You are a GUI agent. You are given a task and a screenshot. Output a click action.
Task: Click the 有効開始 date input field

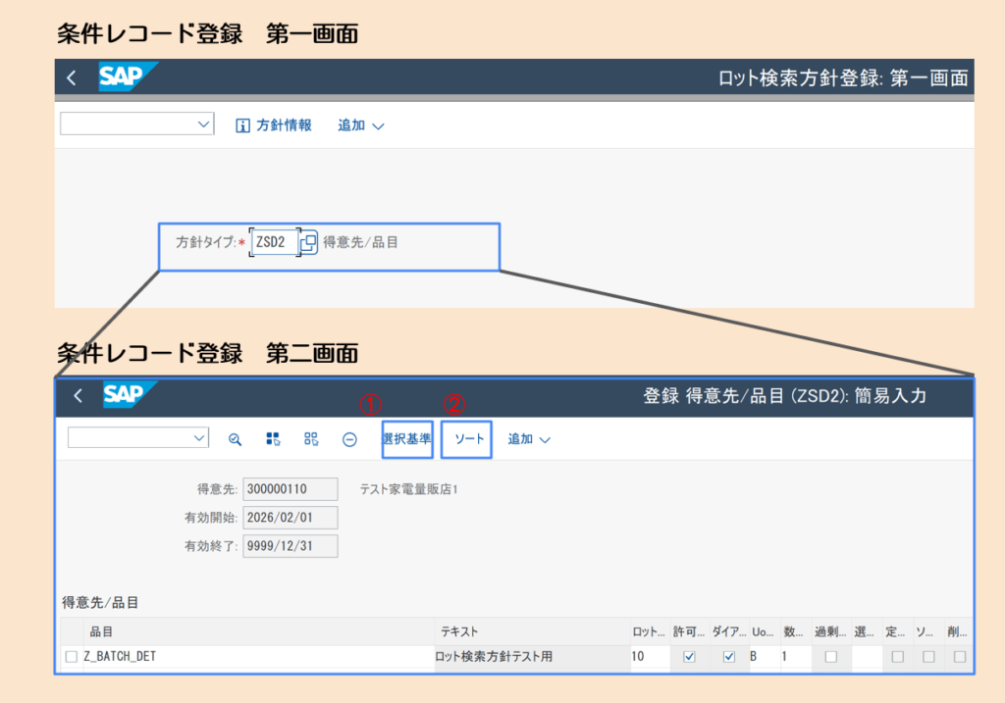pos(290,517)
